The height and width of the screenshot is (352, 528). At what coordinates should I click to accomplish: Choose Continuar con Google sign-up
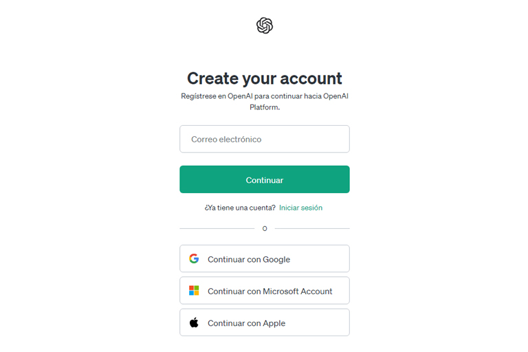[264, 258]
